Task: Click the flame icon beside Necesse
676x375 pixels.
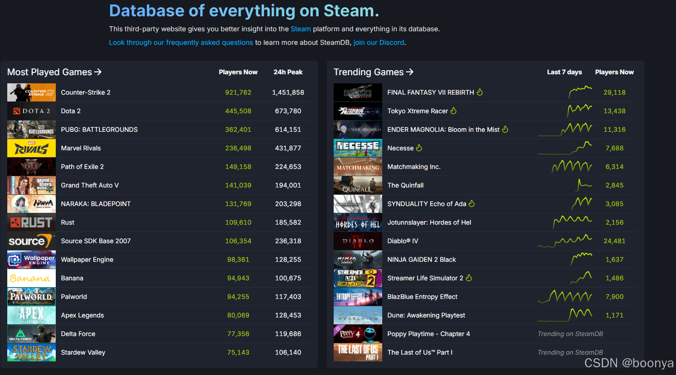Action: (419, 148)
